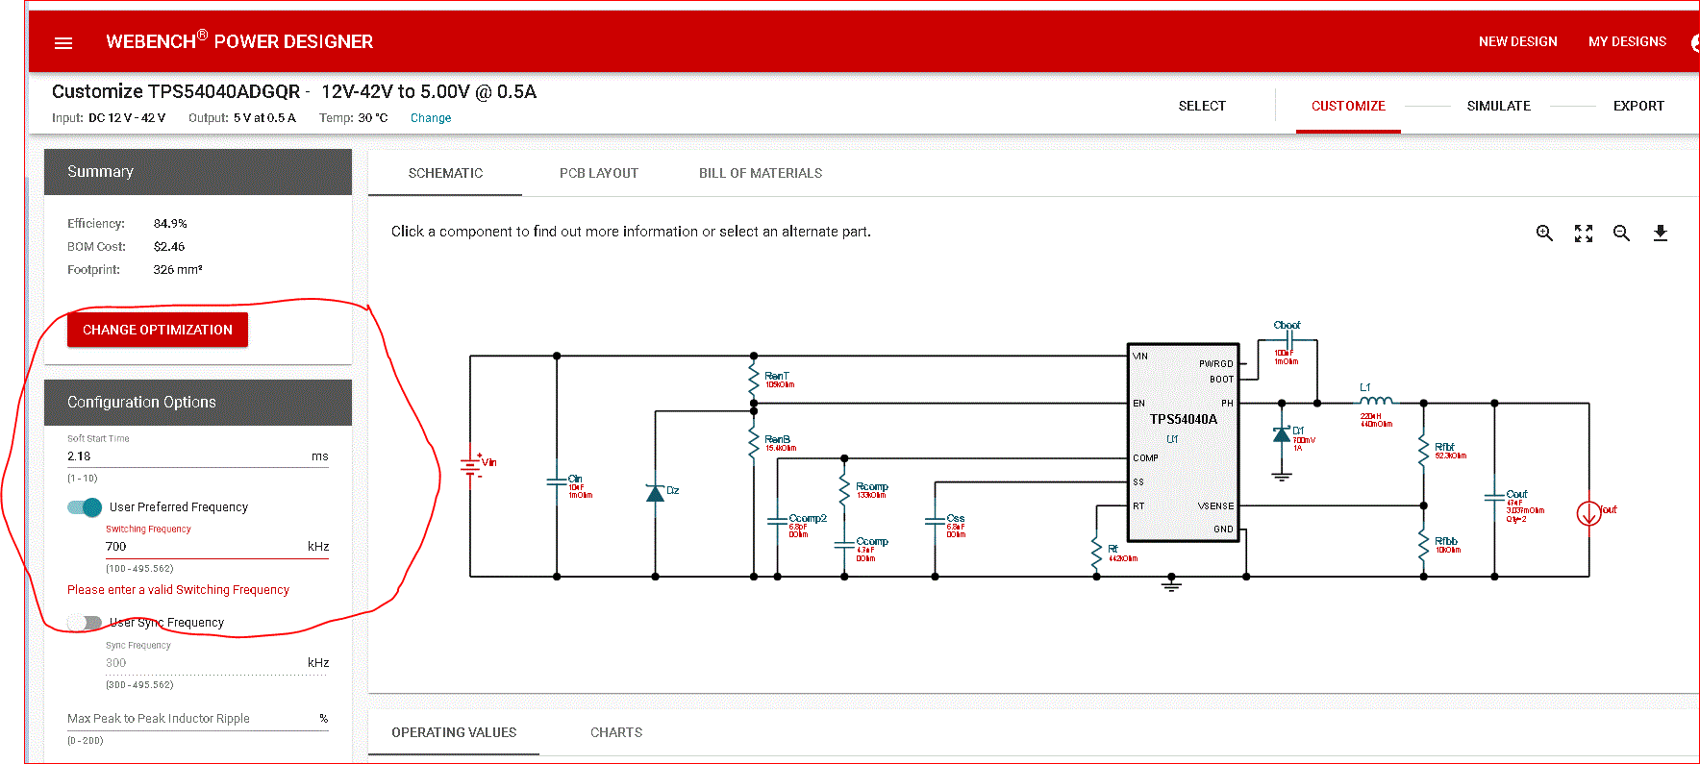The image size is (1700, 764).
Task: Click the Cout output capacitor
Action: [1495, 498]
